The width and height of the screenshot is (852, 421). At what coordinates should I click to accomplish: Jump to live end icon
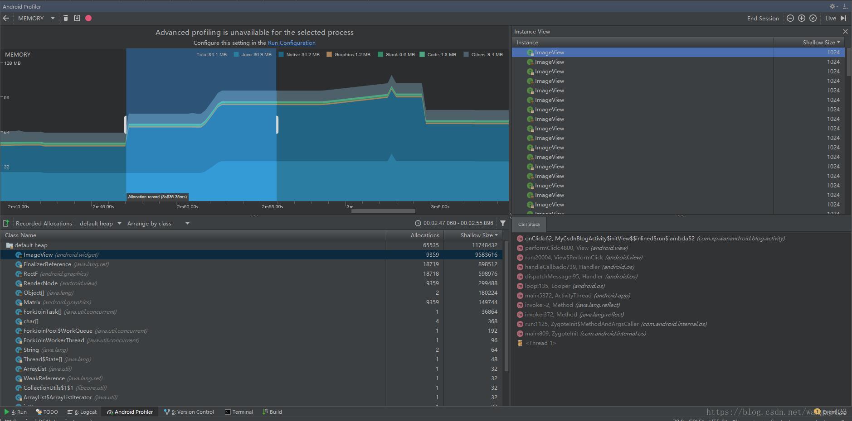pos(843,18)
